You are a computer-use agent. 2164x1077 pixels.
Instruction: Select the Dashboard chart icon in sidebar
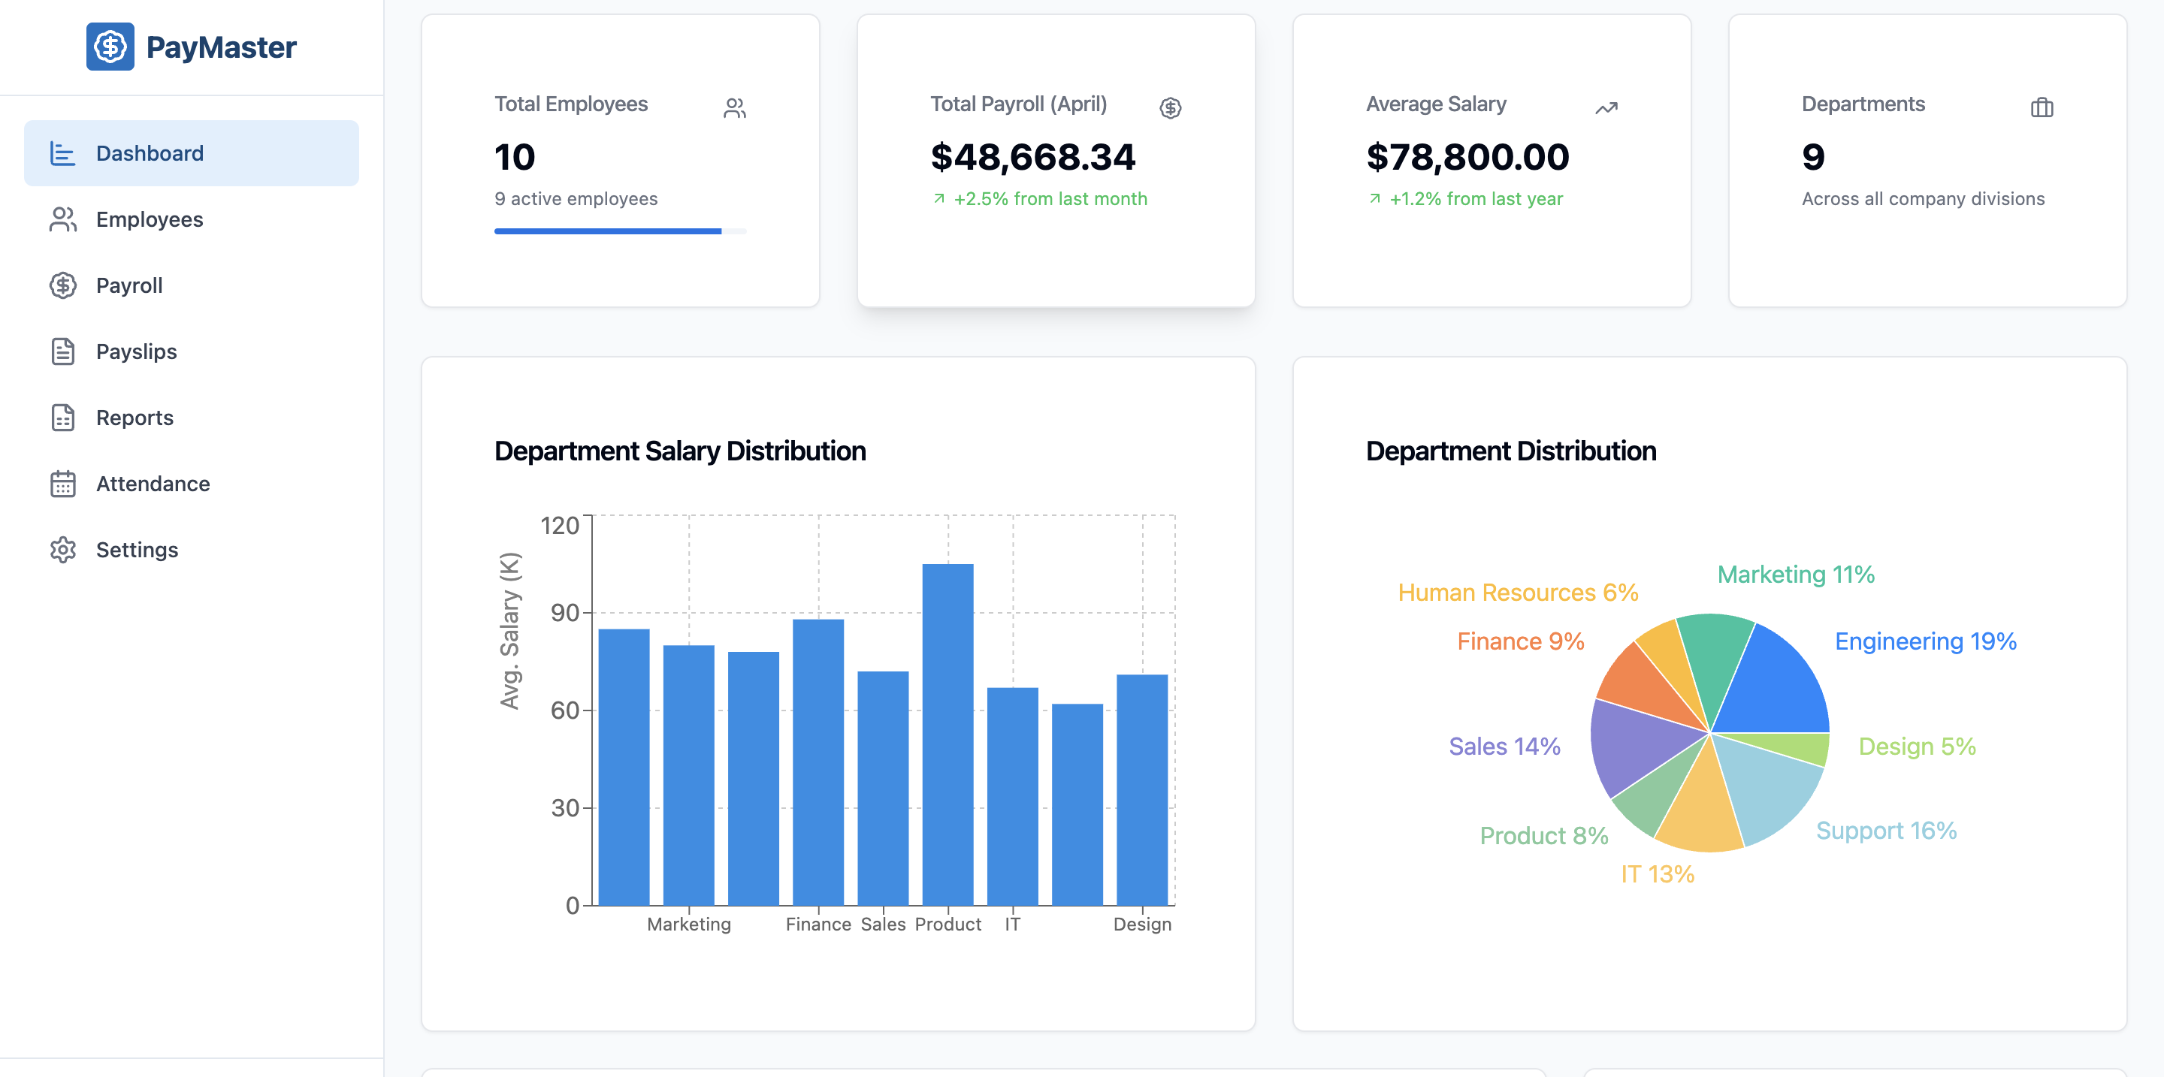point(62,152)
